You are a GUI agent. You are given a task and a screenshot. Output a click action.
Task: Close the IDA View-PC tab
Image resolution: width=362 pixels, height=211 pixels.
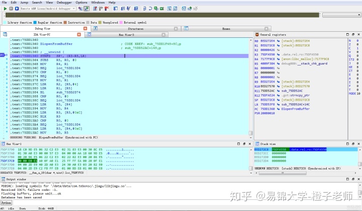point(79,34)
